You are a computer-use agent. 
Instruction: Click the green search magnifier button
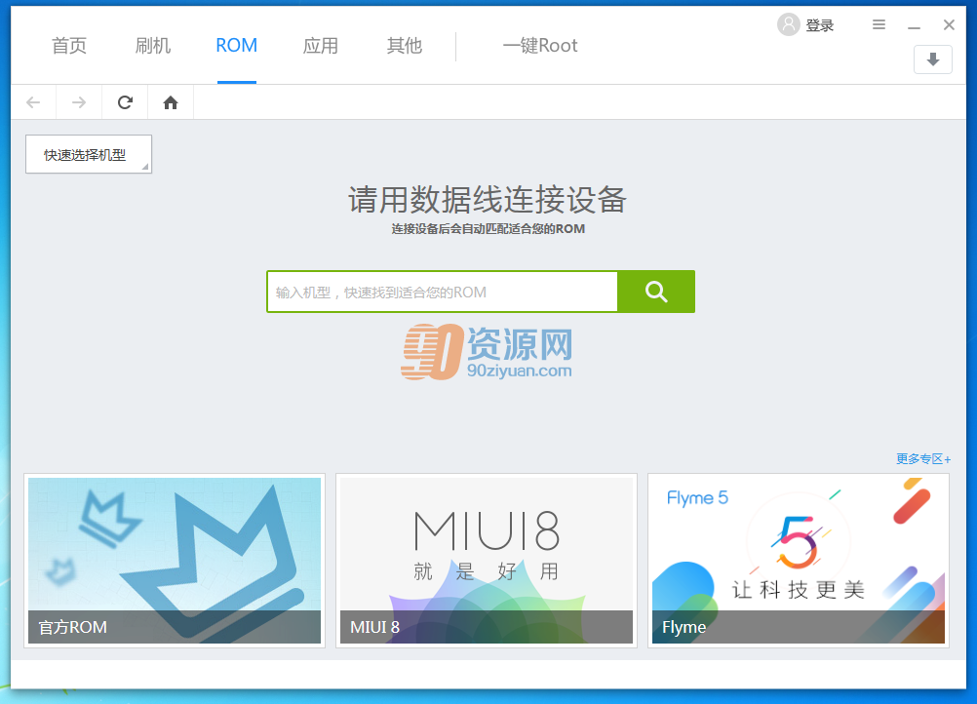656,292
